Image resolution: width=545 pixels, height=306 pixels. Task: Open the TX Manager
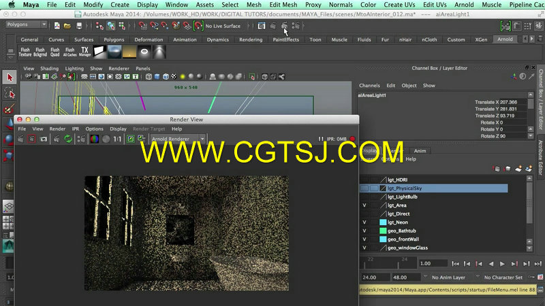tap(84, 52)
